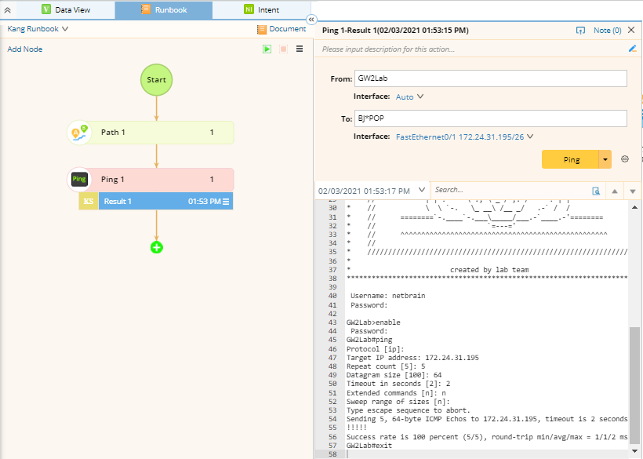Open the From Interface Auto dropdown
This screenshot has height=459, width=643.
(x=410, y=97)
